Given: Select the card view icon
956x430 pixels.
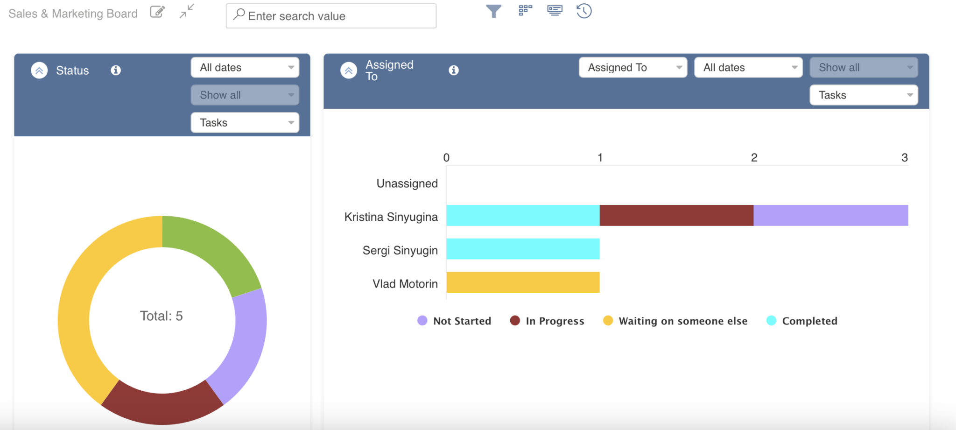Looking at the screenshot, I should (x=555, y=11).
